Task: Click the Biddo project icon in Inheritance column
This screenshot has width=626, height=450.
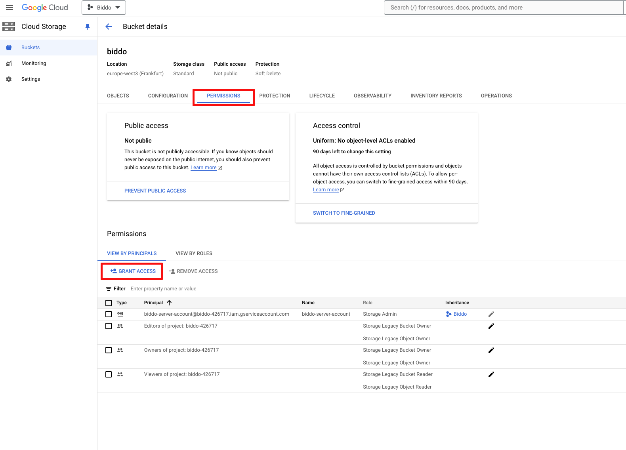Action: [x=449, y=314]
